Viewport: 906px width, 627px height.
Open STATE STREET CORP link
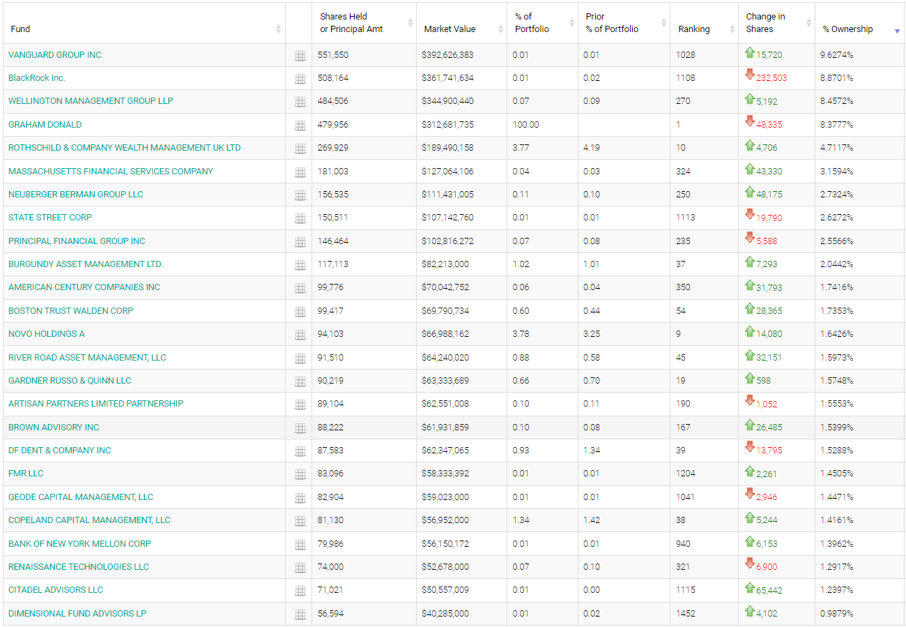(50, 218)
